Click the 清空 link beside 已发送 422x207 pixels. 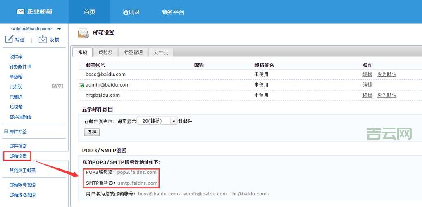(57, 86)
